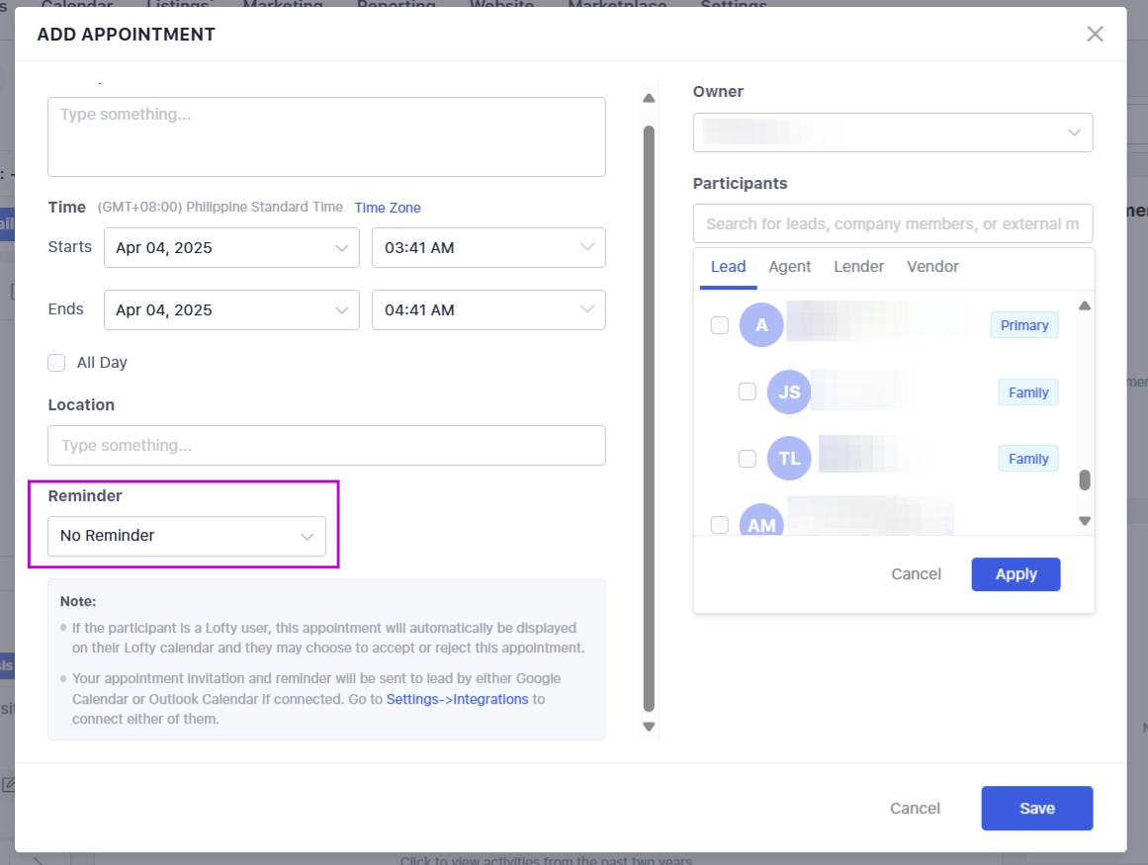This screenshot has width=1148, height=865.
Task: Expand the Owner dropdown
Action: [892, 132]
